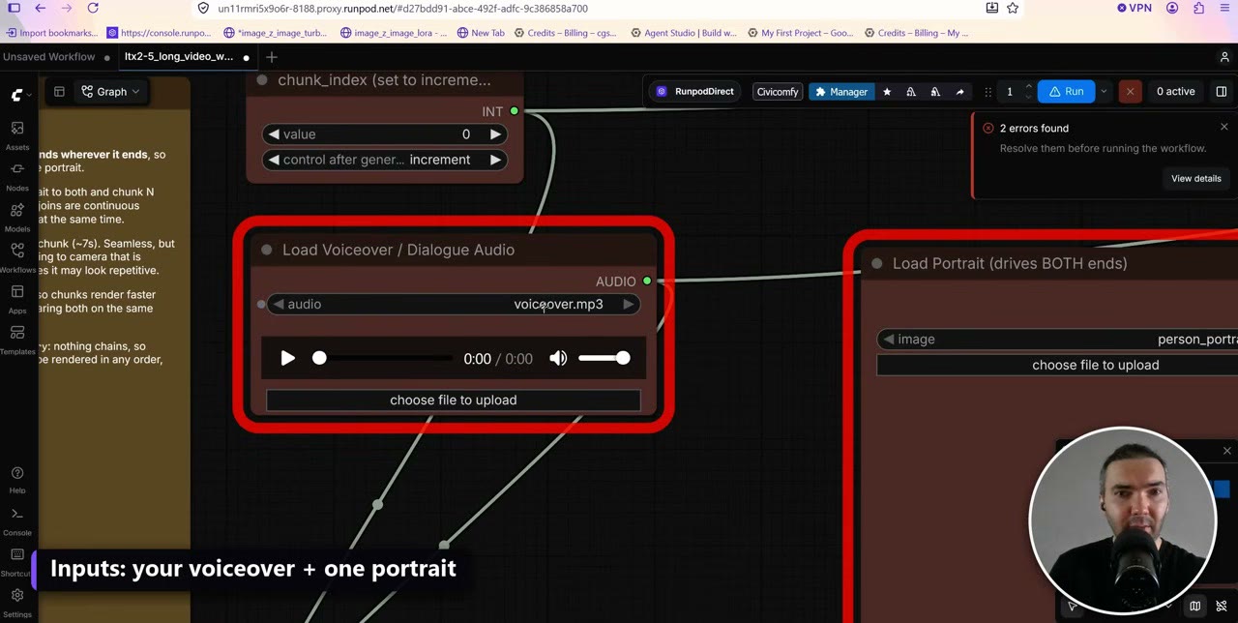
Task: Bookmark this page with star icon
Action: coord(1013,8)
